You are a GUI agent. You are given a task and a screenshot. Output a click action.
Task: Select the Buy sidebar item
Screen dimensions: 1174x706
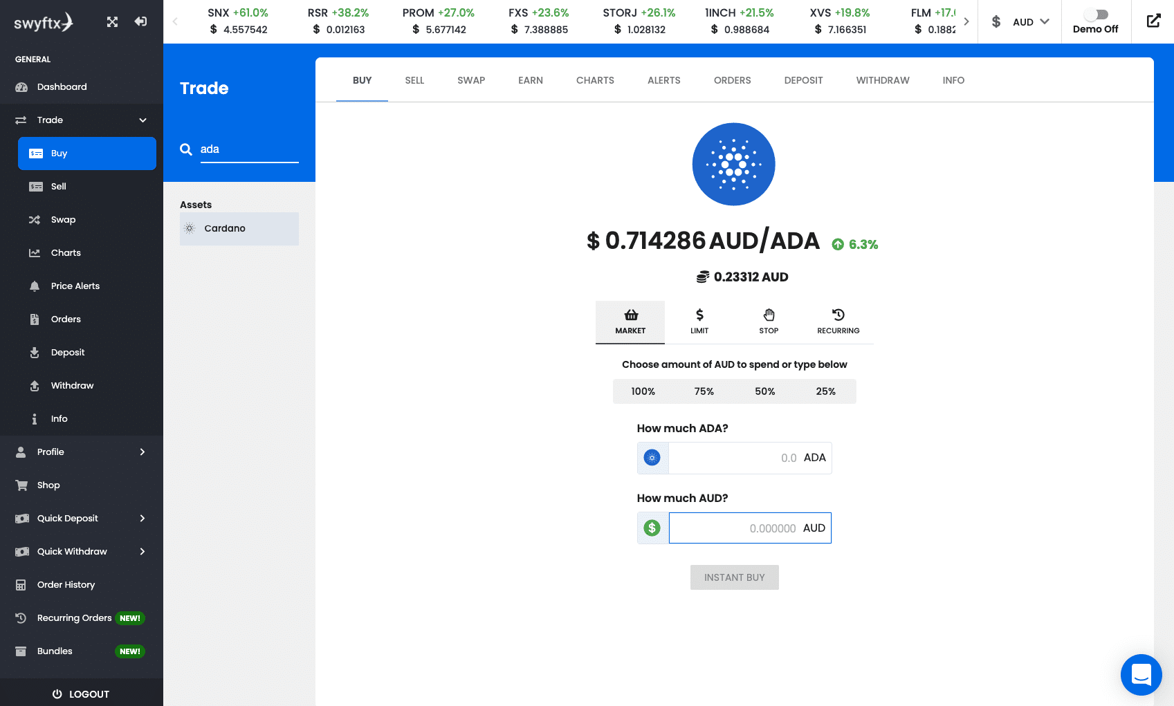coord(87,154)
